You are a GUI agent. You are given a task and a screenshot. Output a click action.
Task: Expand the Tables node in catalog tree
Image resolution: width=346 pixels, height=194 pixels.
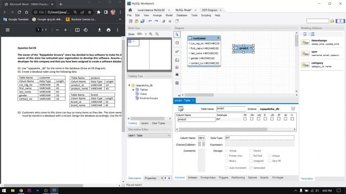tap(134, 90)
